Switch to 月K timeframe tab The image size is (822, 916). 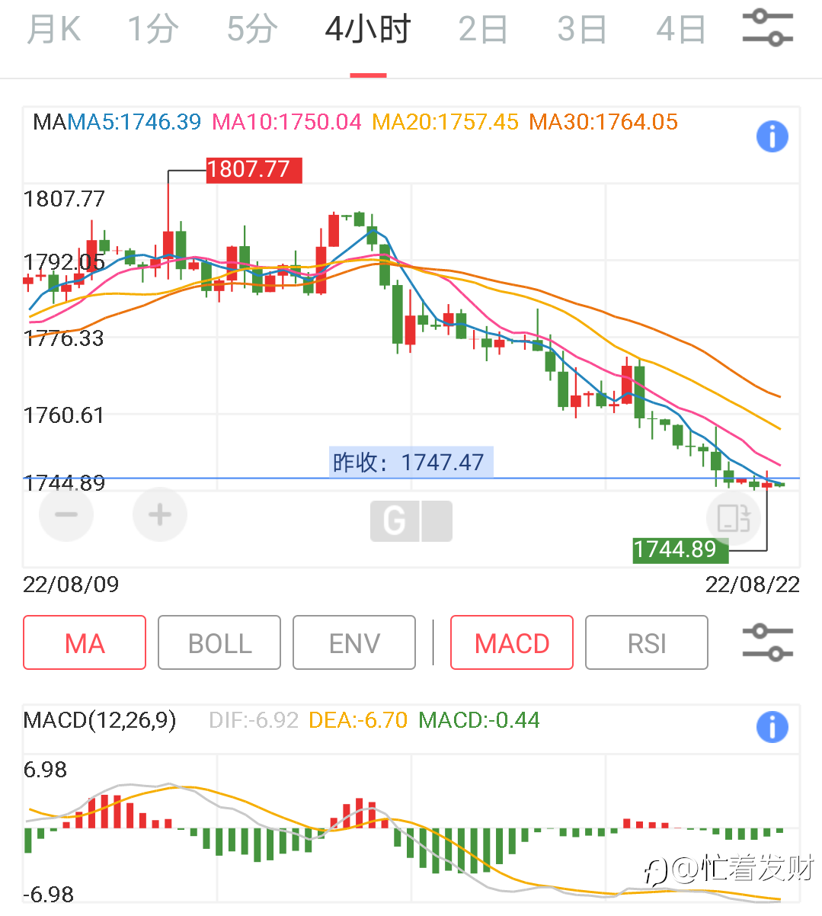[x=53, y=30]
